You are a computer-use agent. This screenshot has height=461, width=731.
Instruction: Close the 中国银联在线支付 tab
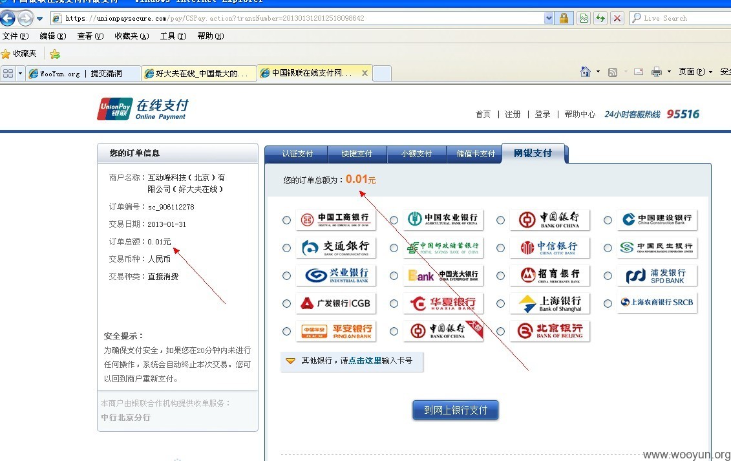365,73
